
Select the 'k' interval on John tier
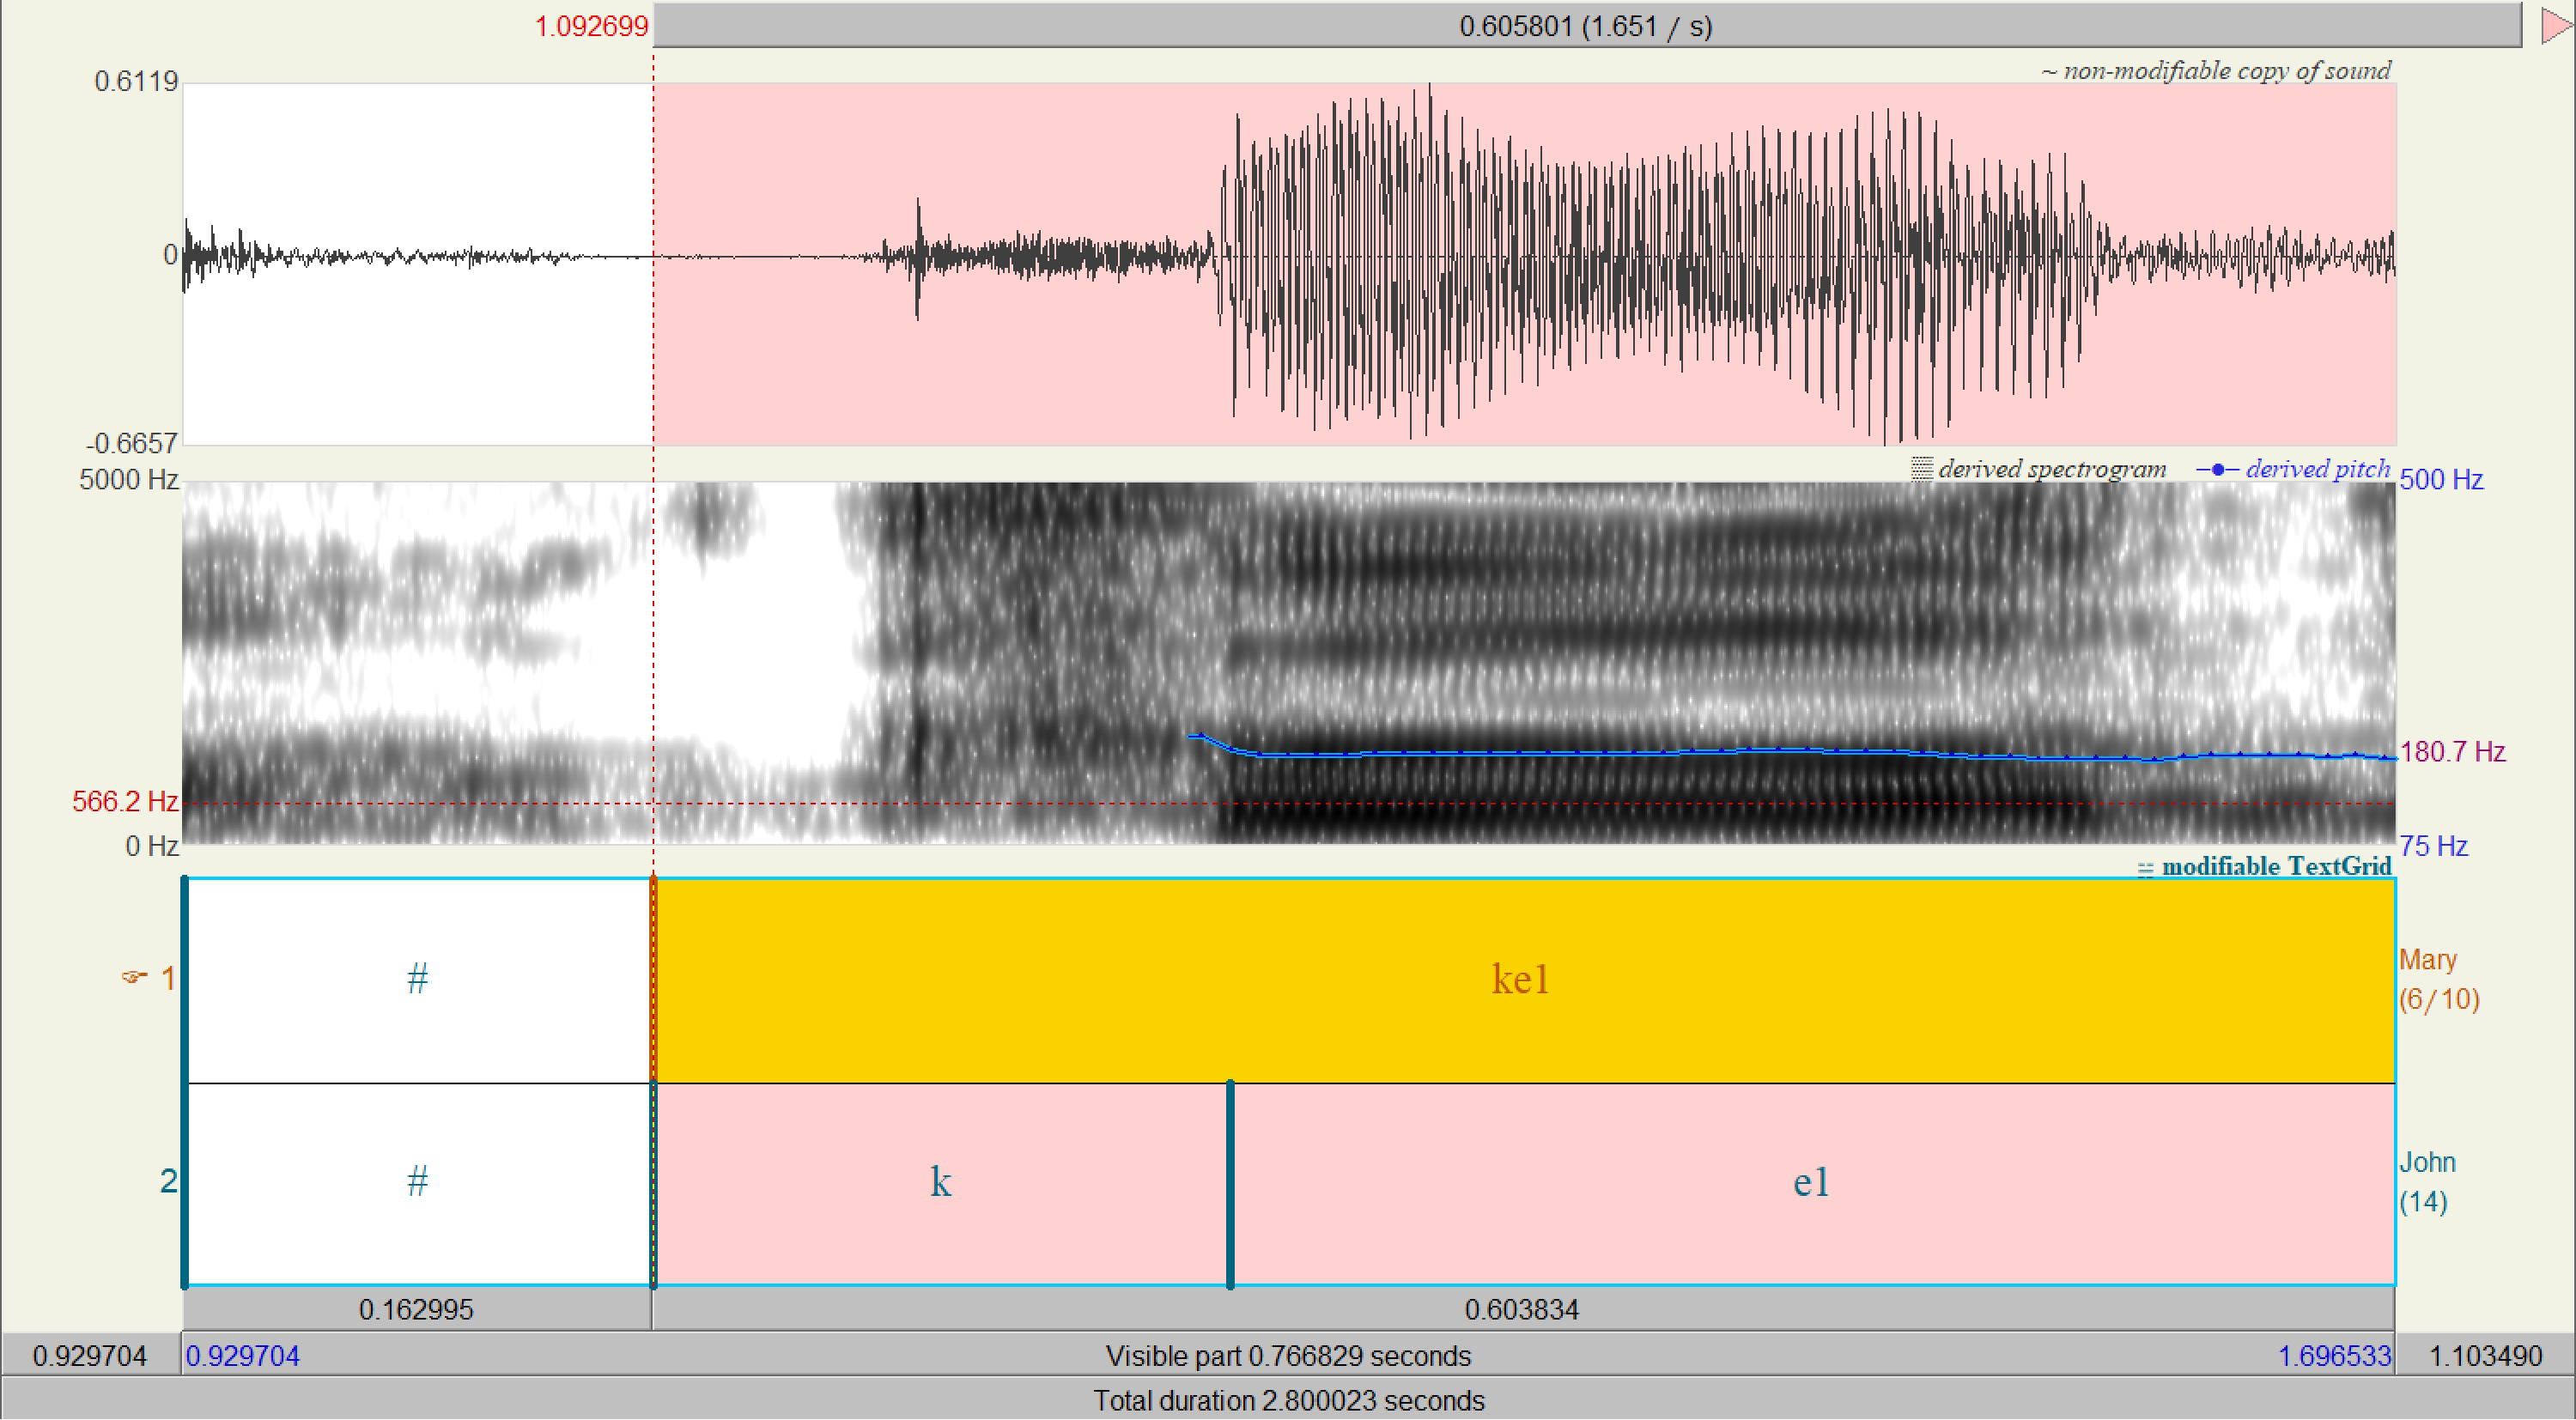coord(940,1183)
